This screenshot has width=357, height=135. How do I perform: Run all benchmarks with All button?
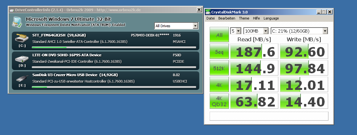[219, 35]
